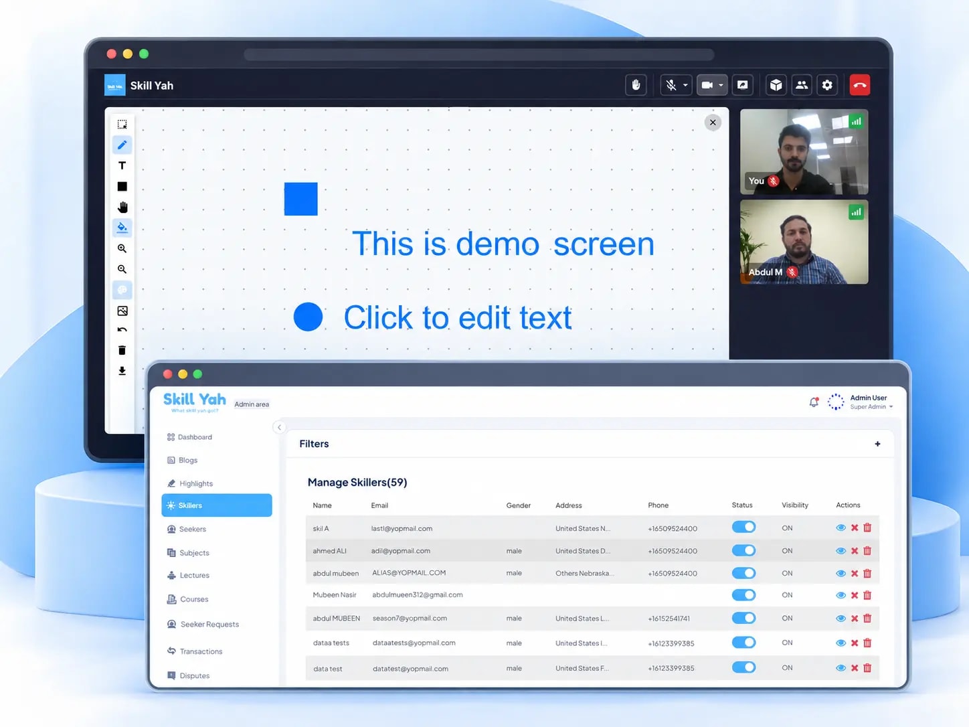Open the camera options dropdown arrow

coord(721,86)
